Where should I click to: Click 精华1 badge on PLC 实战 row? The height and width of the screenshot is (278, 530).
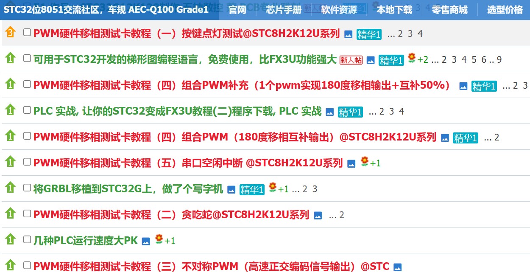(350, 112)
